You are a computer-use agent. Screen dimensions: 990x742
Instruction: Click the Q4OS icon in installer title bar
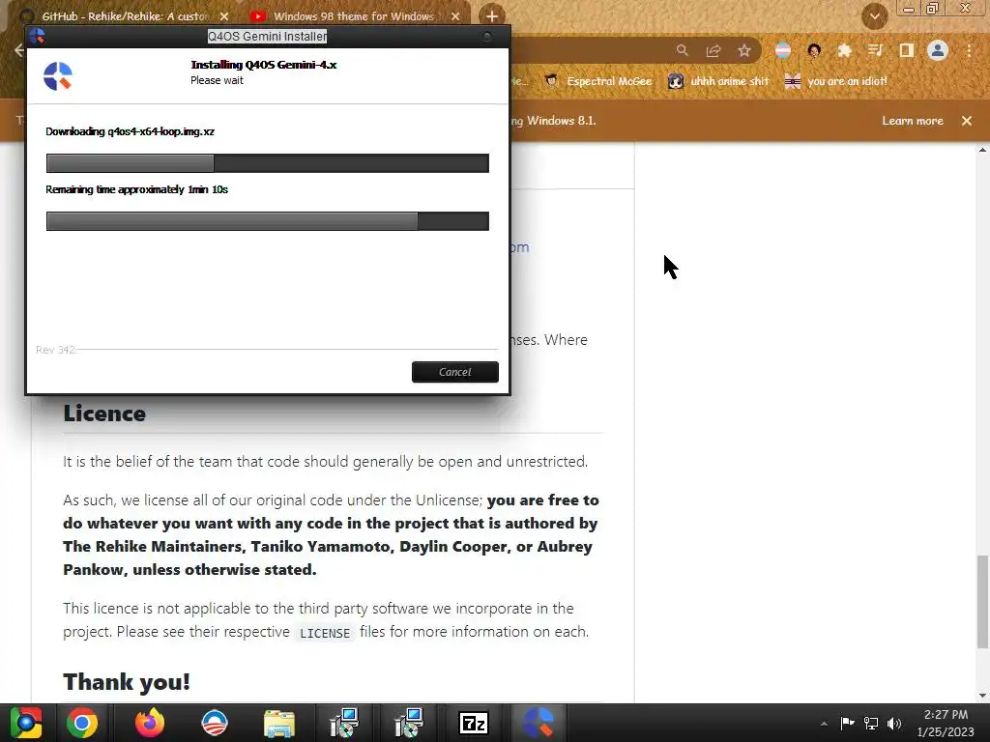[37, 36]
